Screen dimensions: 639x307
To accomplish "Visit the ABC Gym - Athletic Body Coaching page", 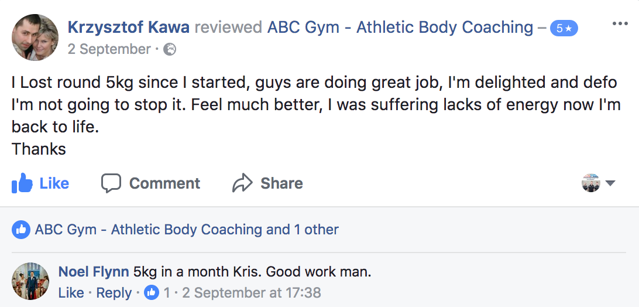I will [400, 27].
